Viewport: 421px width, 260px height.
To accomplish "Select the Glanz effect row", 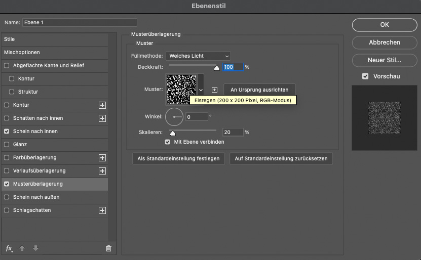I will point(55,144).
